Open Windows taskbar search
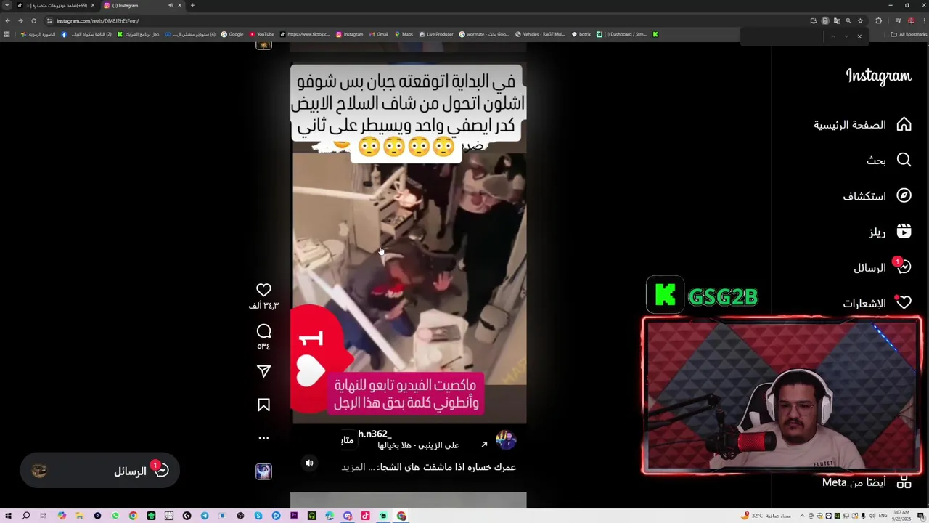 (x=25, y=516)
